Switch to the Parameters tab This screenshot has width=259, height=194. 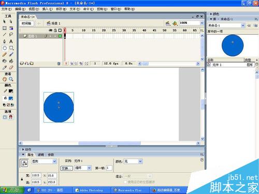pyautogui.click(x=51, y=155)
